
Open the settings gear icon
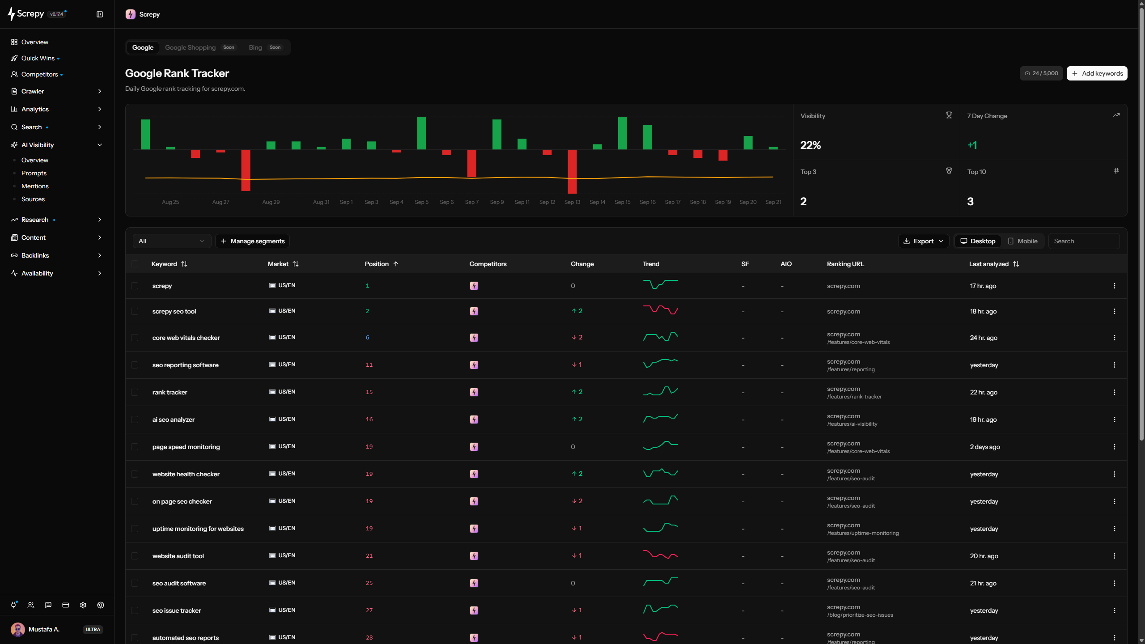pyautogui.click(x=83, y=605)
